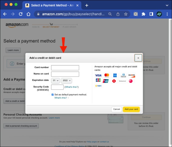This screenshot has width=172, height=147.
Task: Click the padlock site info icon
Action: (38, 14)
